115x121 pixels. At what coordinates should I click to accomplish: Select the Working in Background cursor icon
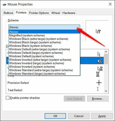(100, 69)
